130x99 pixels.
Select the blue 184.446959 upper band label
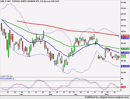click(125, 38)
